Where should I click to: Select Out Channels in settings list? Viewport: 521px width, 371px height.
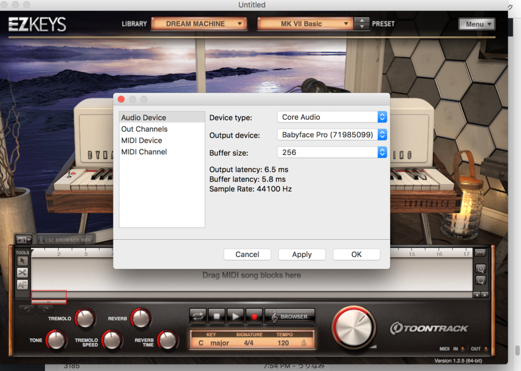(x=144, y=129)
